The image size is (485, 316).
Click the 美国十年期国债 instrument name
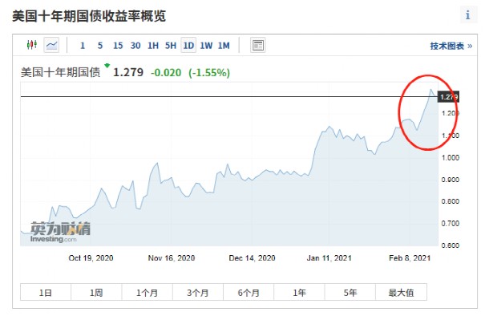(x=61, y=72)
